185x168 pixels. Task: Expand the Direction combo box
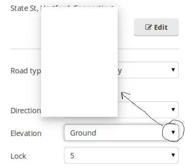click(x=148, y=110)
